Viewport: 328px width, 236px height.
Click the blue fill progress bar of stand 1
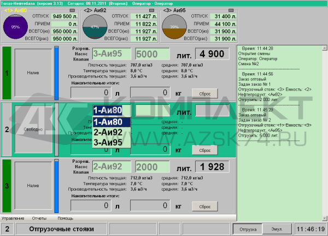(x=56, y=72)
